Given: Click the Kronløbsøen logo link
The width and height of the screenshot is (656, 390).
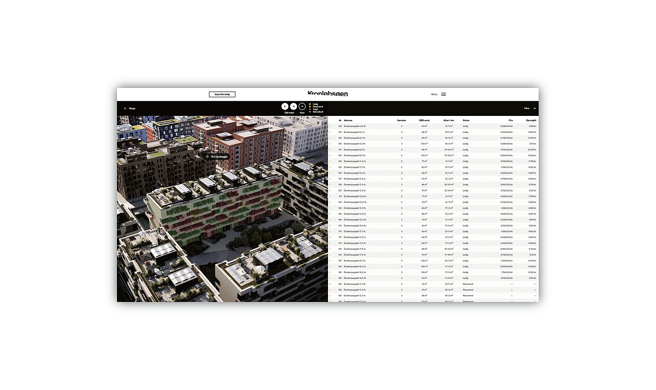Looking at the screenshot, I should coord(328,94).
